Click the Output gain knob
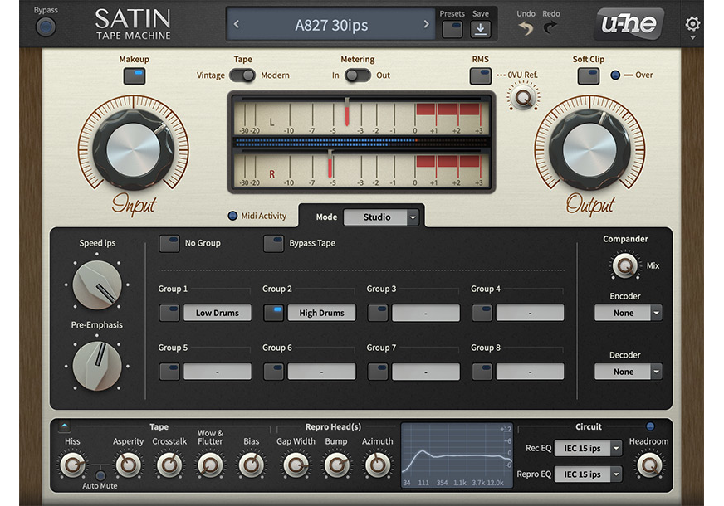The image size is (724, 506). click(589, 149)
